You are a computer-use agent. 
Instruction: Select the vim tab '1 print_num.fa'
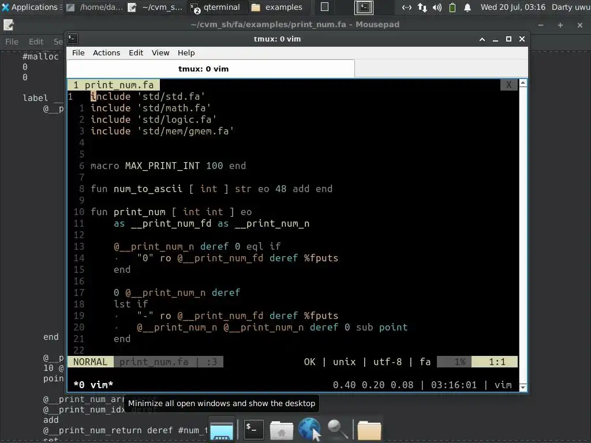(114, 85)
